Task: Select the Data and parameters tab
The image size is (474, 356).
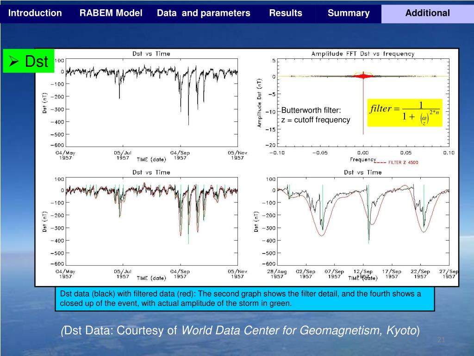Action: tap(203, 13)
